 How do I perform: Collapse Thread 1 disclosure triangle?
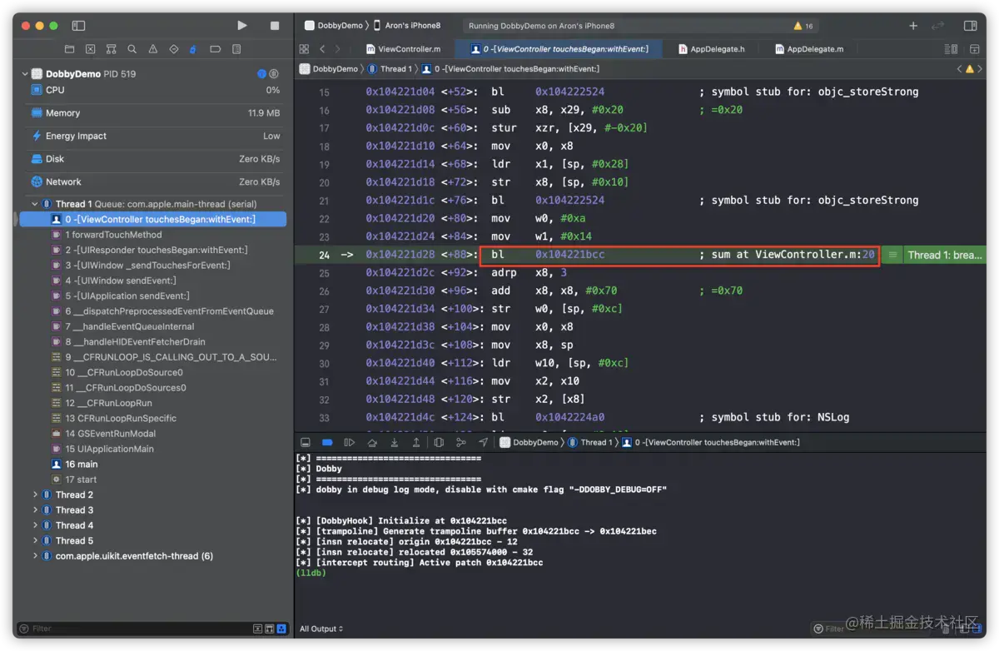(x=35, y=204)
